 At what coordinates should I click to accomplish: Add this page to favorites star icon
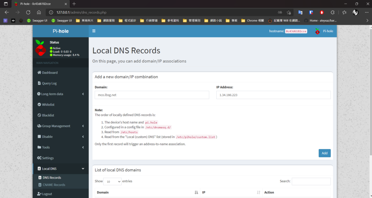(x=289, y=12)
